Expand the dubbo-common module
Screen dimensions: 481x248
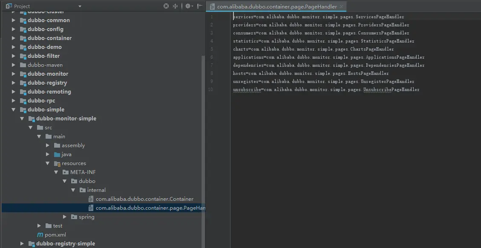coord(14,20)
